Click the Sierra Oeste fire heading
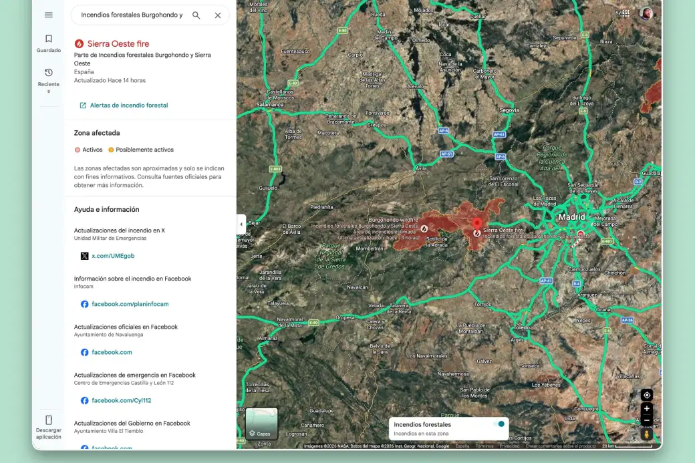Image resolution: width=695 pixels, height=463 pixels. pos(118,43)
